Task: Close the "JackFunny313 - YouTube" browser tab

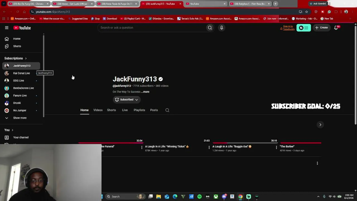Action: tap(180, 4)
